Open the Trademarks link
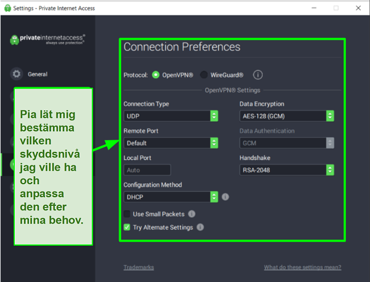 (x=139, y=267)
